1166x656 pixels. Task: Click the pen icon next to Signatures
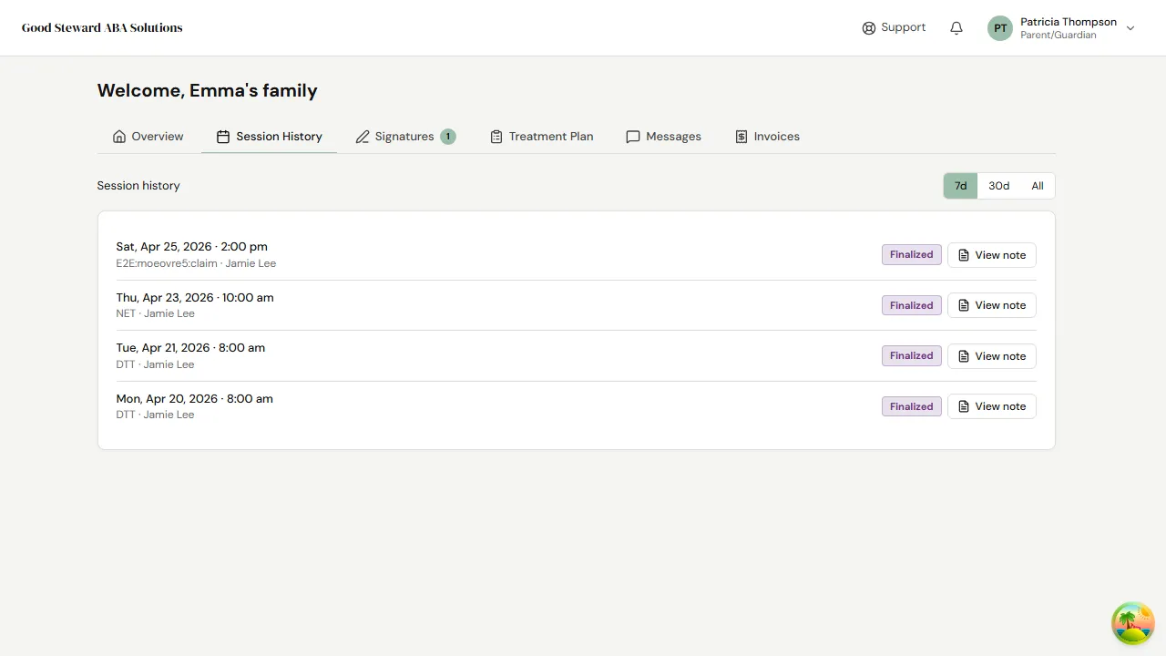click(363, 136)
